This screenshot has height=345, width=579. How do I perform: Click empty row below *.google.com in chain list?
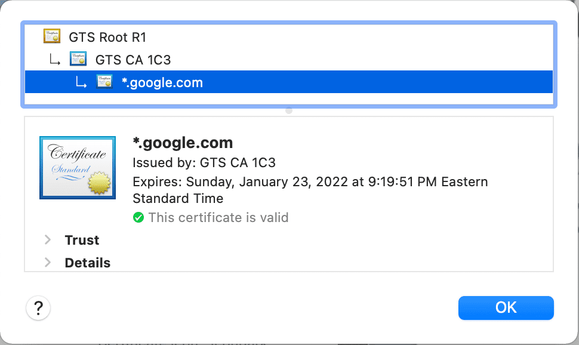[289, 98]
